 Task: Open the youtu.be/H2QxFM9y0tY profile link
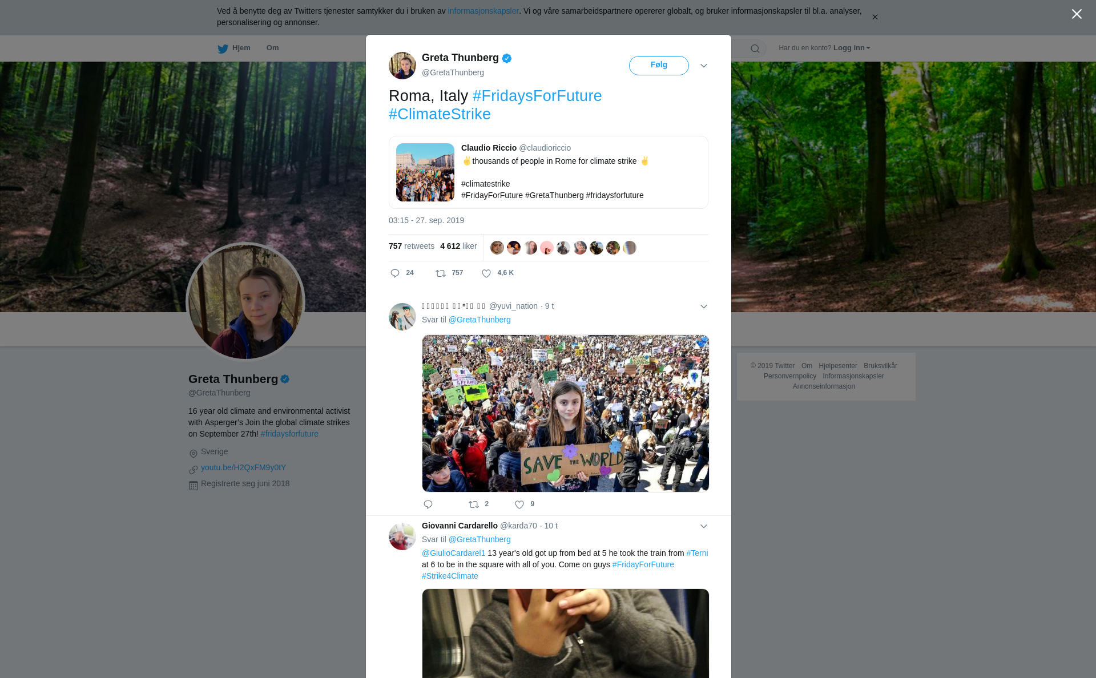243,467
